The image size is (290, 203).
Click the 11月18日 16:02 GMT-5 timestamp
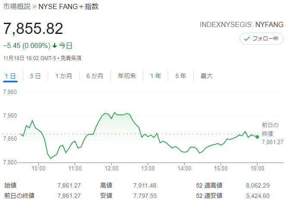pyautogui.click(x=30, y=58)
